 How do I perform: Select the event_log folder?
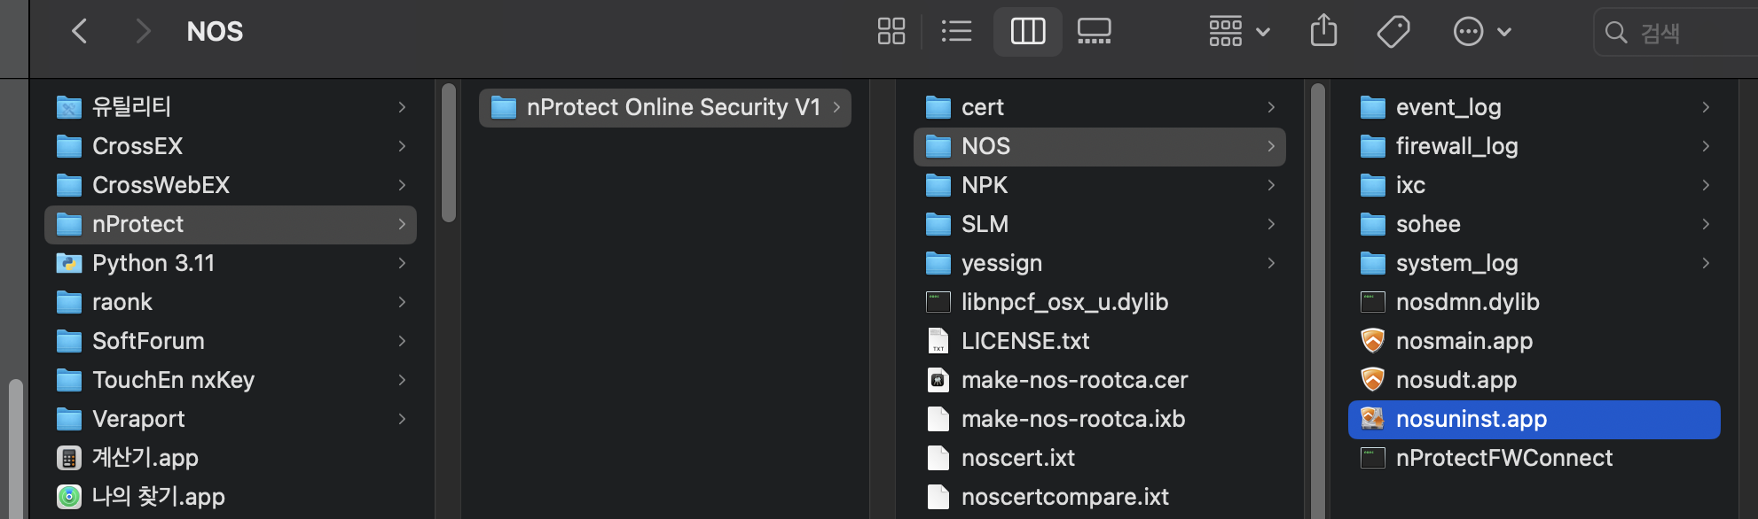click(1534, 107)
